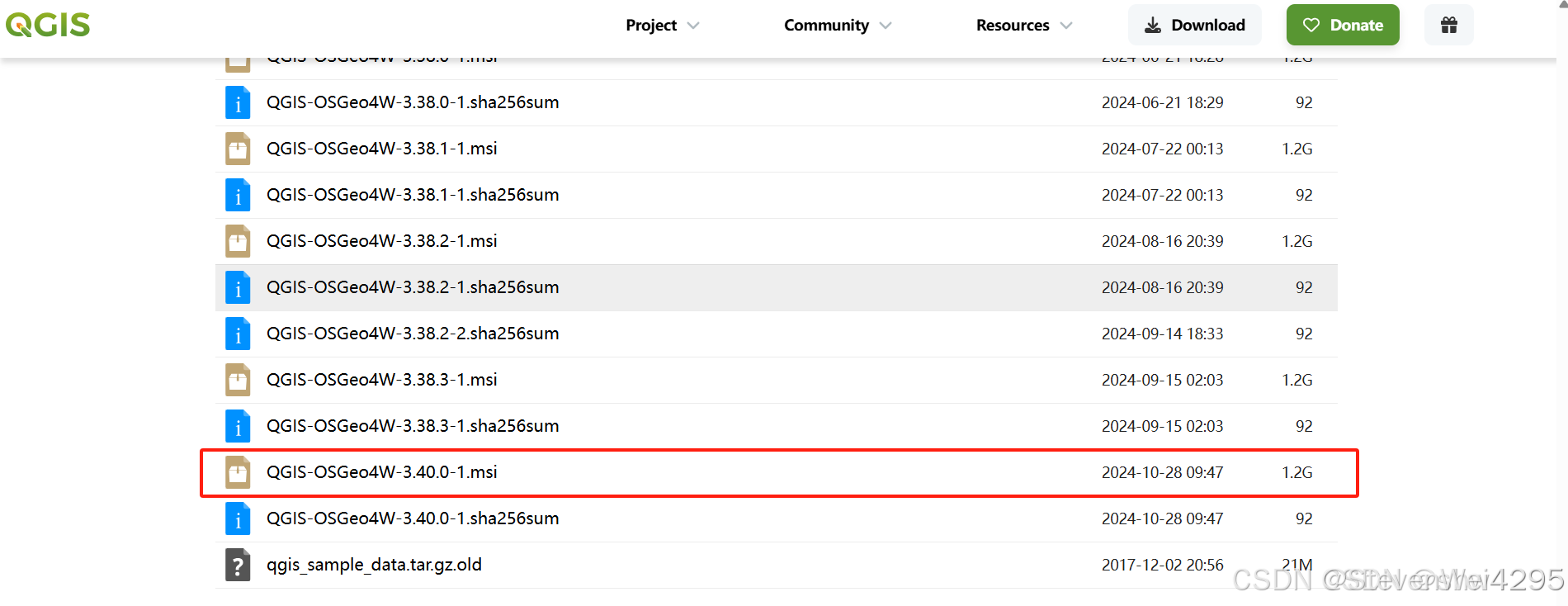Click date 2024-10-28 09:47 in 3.40.0-1.msi row
Image resolution: width=1568 pixels, height=606 pixels.
(1162, 472)
